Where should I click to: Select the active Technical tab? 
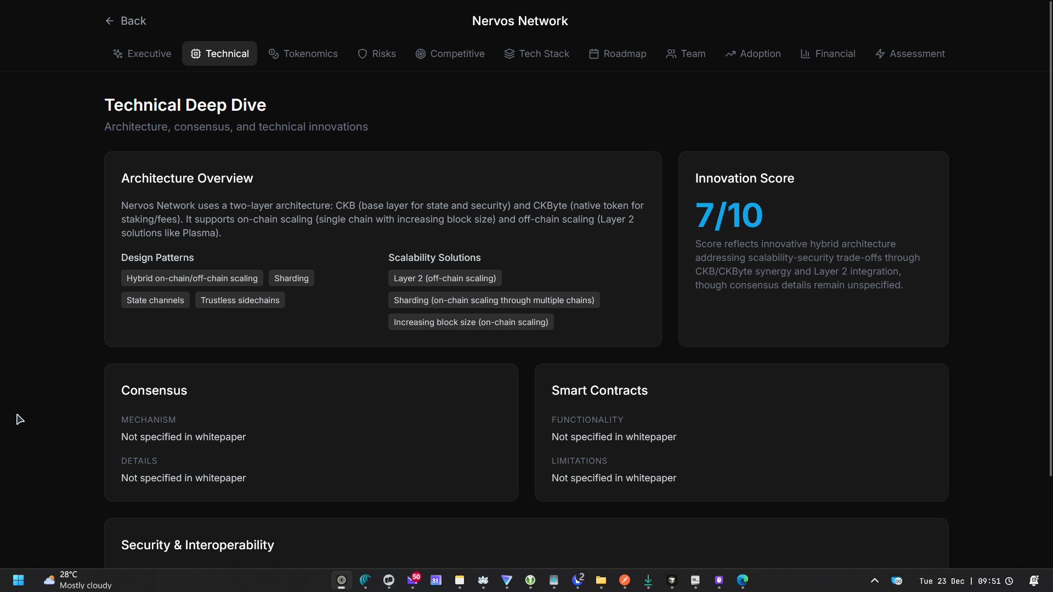coord(219,54)
